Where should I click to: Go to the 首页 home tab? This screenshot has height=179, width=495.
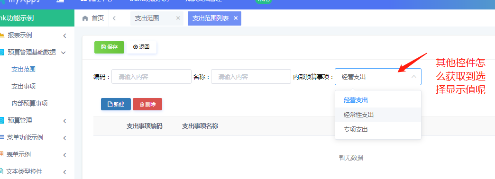click(93, 18)
